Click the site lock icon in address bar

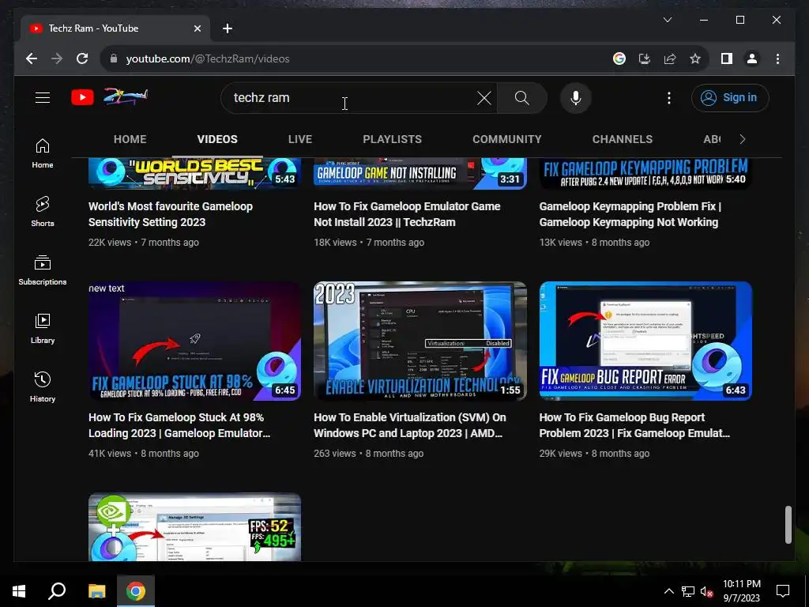[114, 58]
